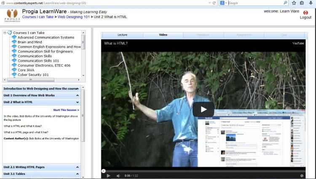Screen dimensions: 316x179
Task: Play video with large center button
Action: pos(204,109)
